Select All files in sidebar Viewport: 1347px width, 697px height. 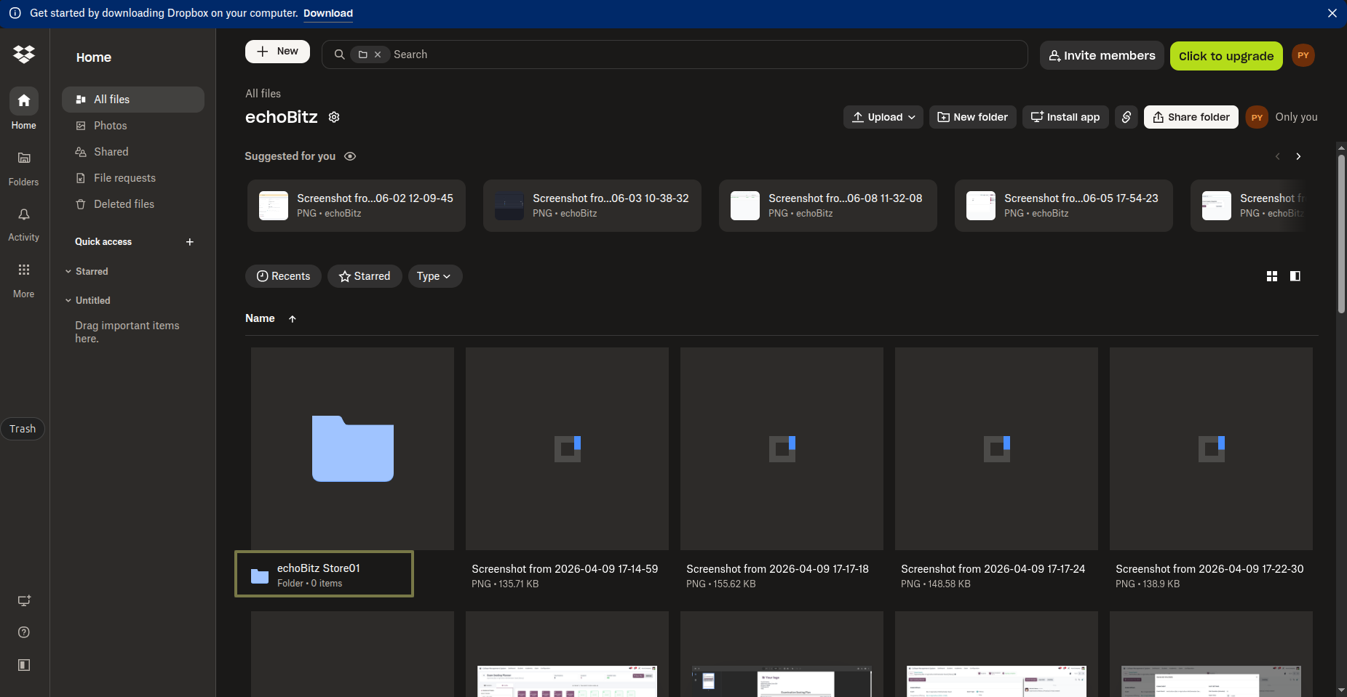pos(133,100)
